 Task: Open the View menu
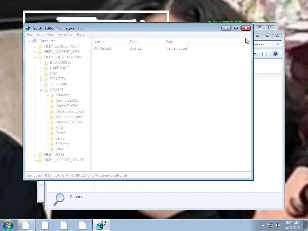pyautogui.click(x=51, y=35)
